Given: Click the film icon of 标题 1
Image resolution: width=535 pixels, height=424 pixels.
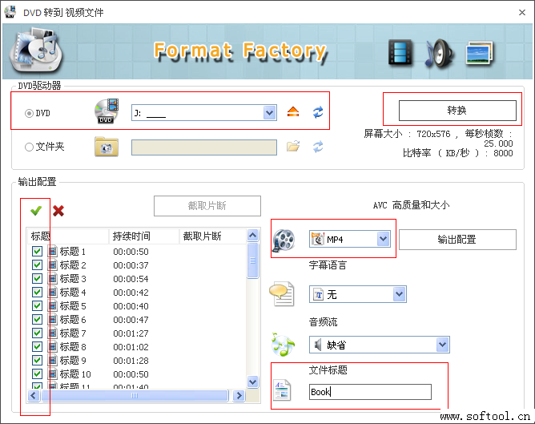Looking at the screenshot, I should pyautogui.click(x=53, y=252).
